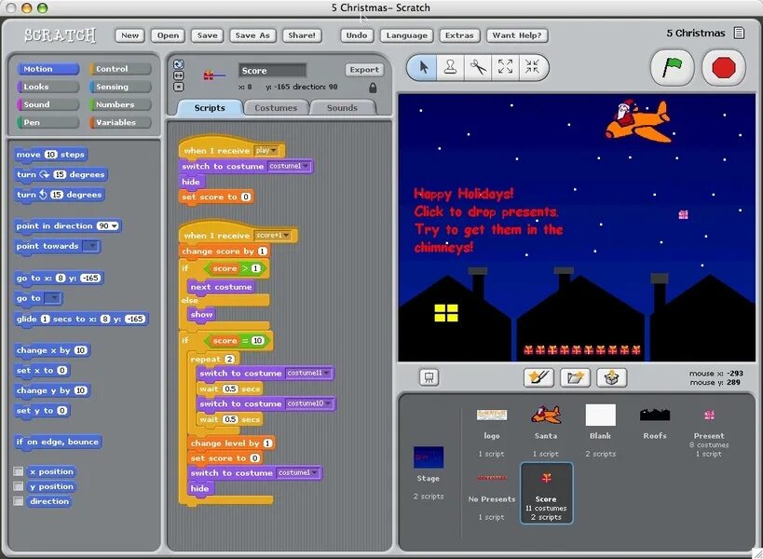This screenshot has width=763, height=559.
Task: Toggle the direction checkbox
Action: tap(19, 501)
